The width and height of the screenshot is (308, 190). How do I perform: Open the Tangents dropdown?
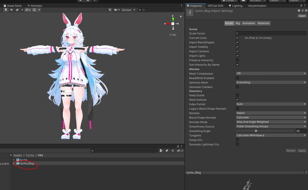coord(271,136)
